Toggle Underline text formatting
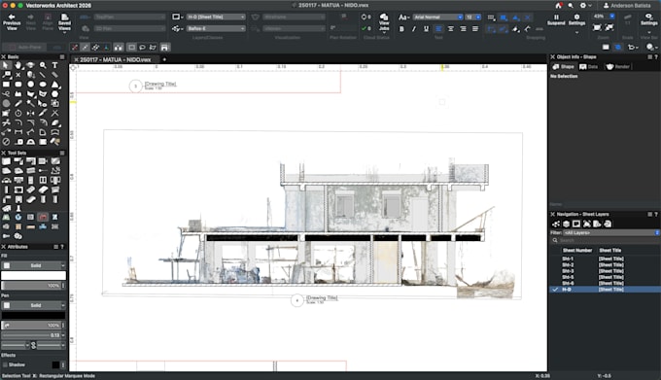The image size is (661, 380). pos(426,29)
